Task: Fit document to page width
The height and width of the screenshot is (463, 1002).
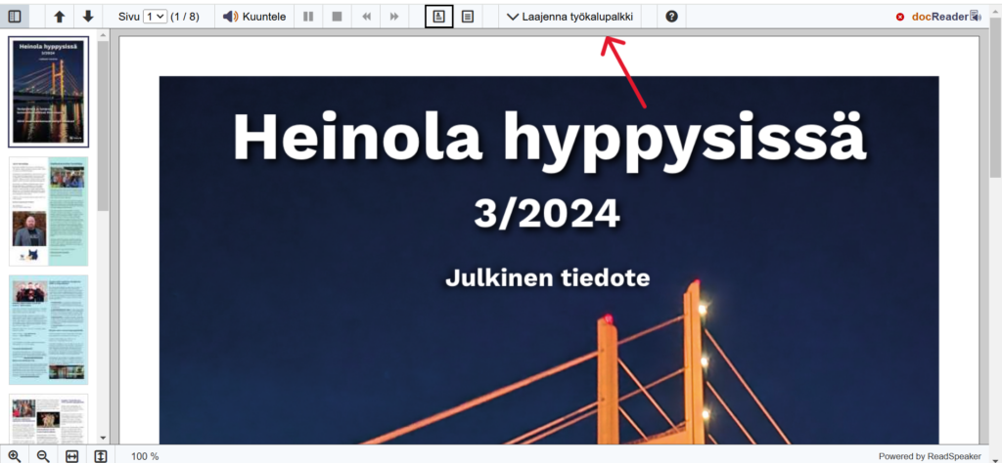Action: [71, 456]
